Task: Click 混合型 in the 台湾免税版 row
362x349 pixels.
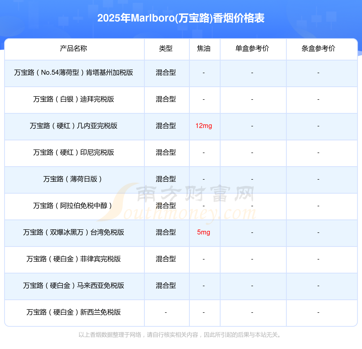Action: click(x=166, y=232)
